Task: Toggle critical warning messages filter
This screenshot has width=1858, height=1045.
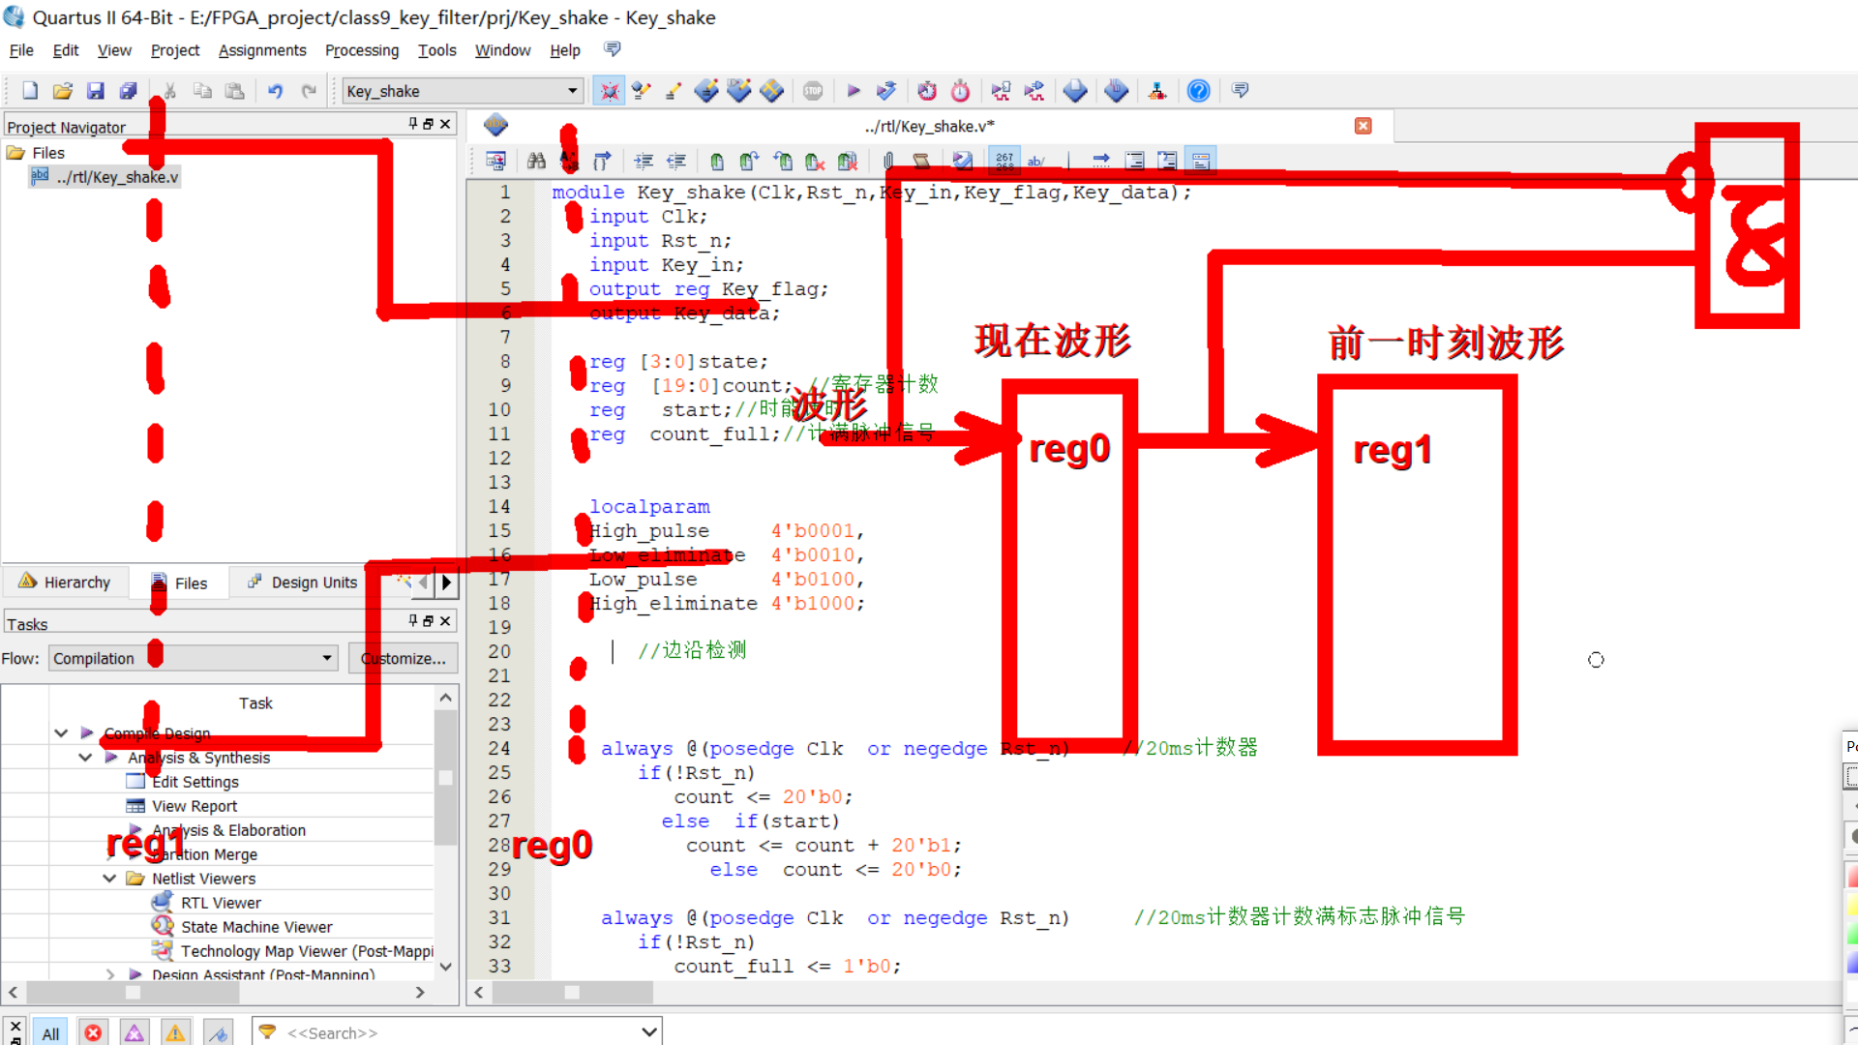Action: (135, 1033)
